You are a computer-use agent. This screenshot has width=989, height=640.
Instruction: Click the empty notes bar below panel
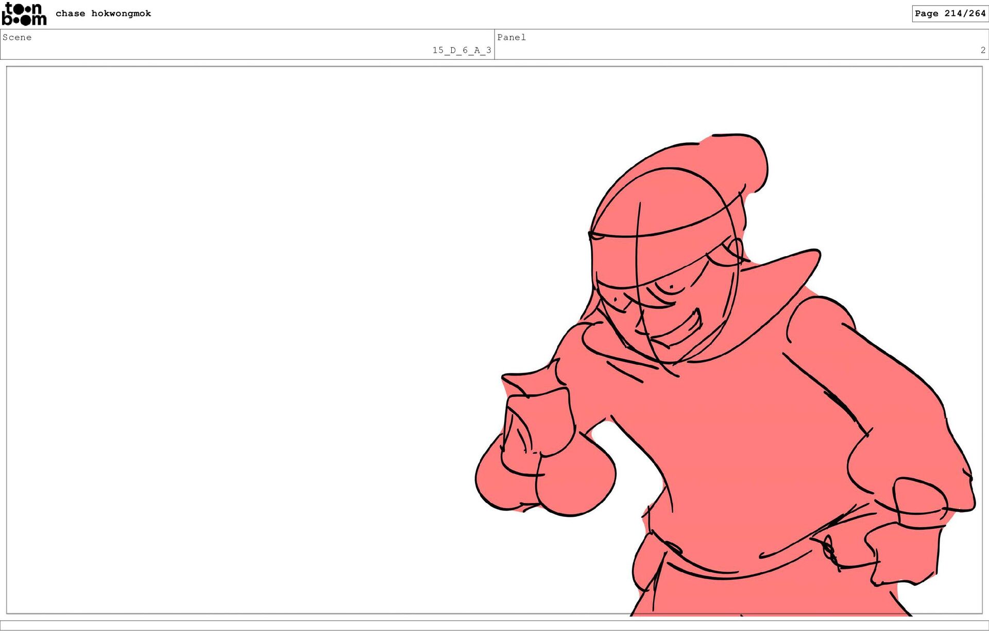[x=494, y=625]
